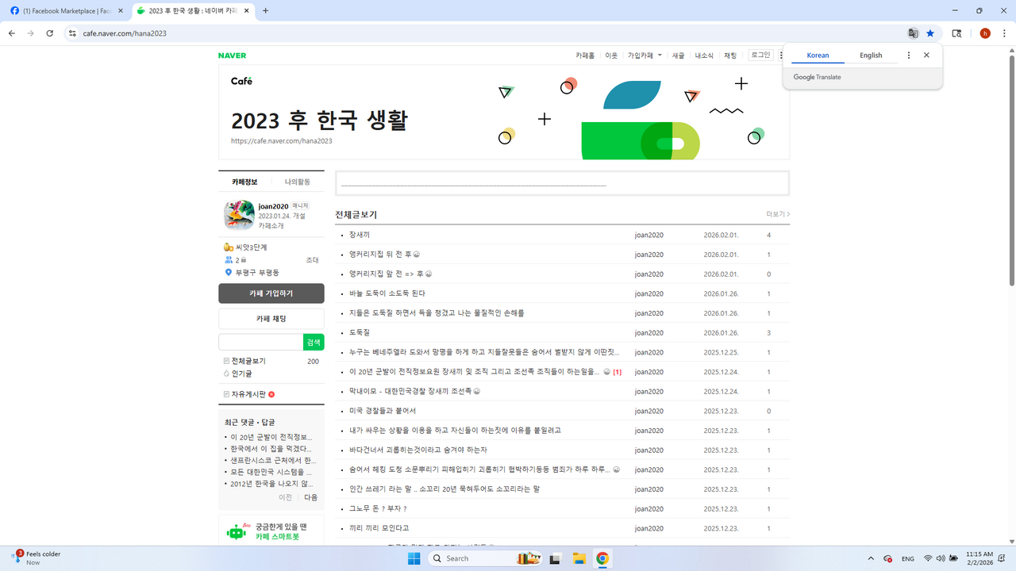The height and width of the screenshot is (571, 1016).
Task: Click the green NAVER logo
Action: [232, 56]
